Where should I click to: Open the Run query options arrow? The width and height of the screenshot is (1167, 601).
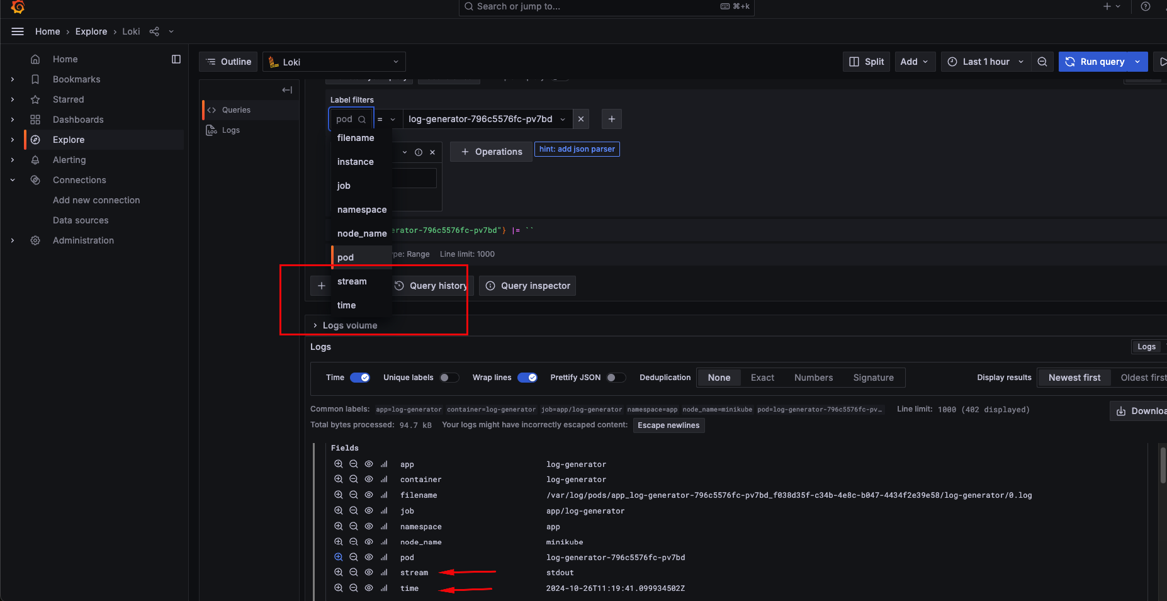(x=1137, y=62)
